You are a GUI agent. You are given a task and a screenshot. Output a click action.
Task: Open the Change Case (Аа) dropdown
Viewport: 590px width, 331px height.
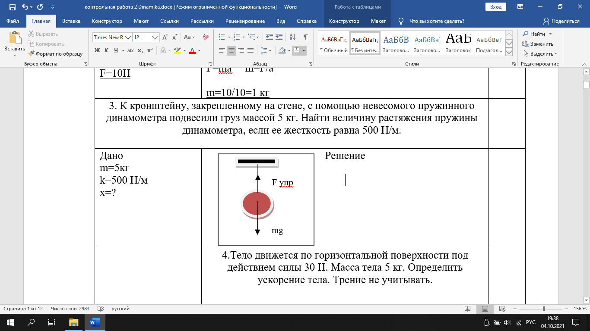coord(190,37)
